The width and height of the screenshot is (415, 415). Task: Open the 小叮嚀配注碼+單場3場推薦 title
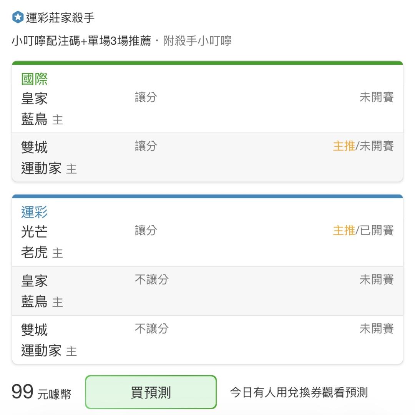click(81, 41)
